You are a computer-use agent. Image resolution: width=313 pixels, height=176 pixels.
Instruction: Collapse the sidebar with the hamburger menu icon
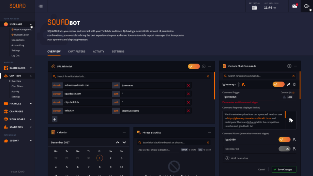[40, 6]
